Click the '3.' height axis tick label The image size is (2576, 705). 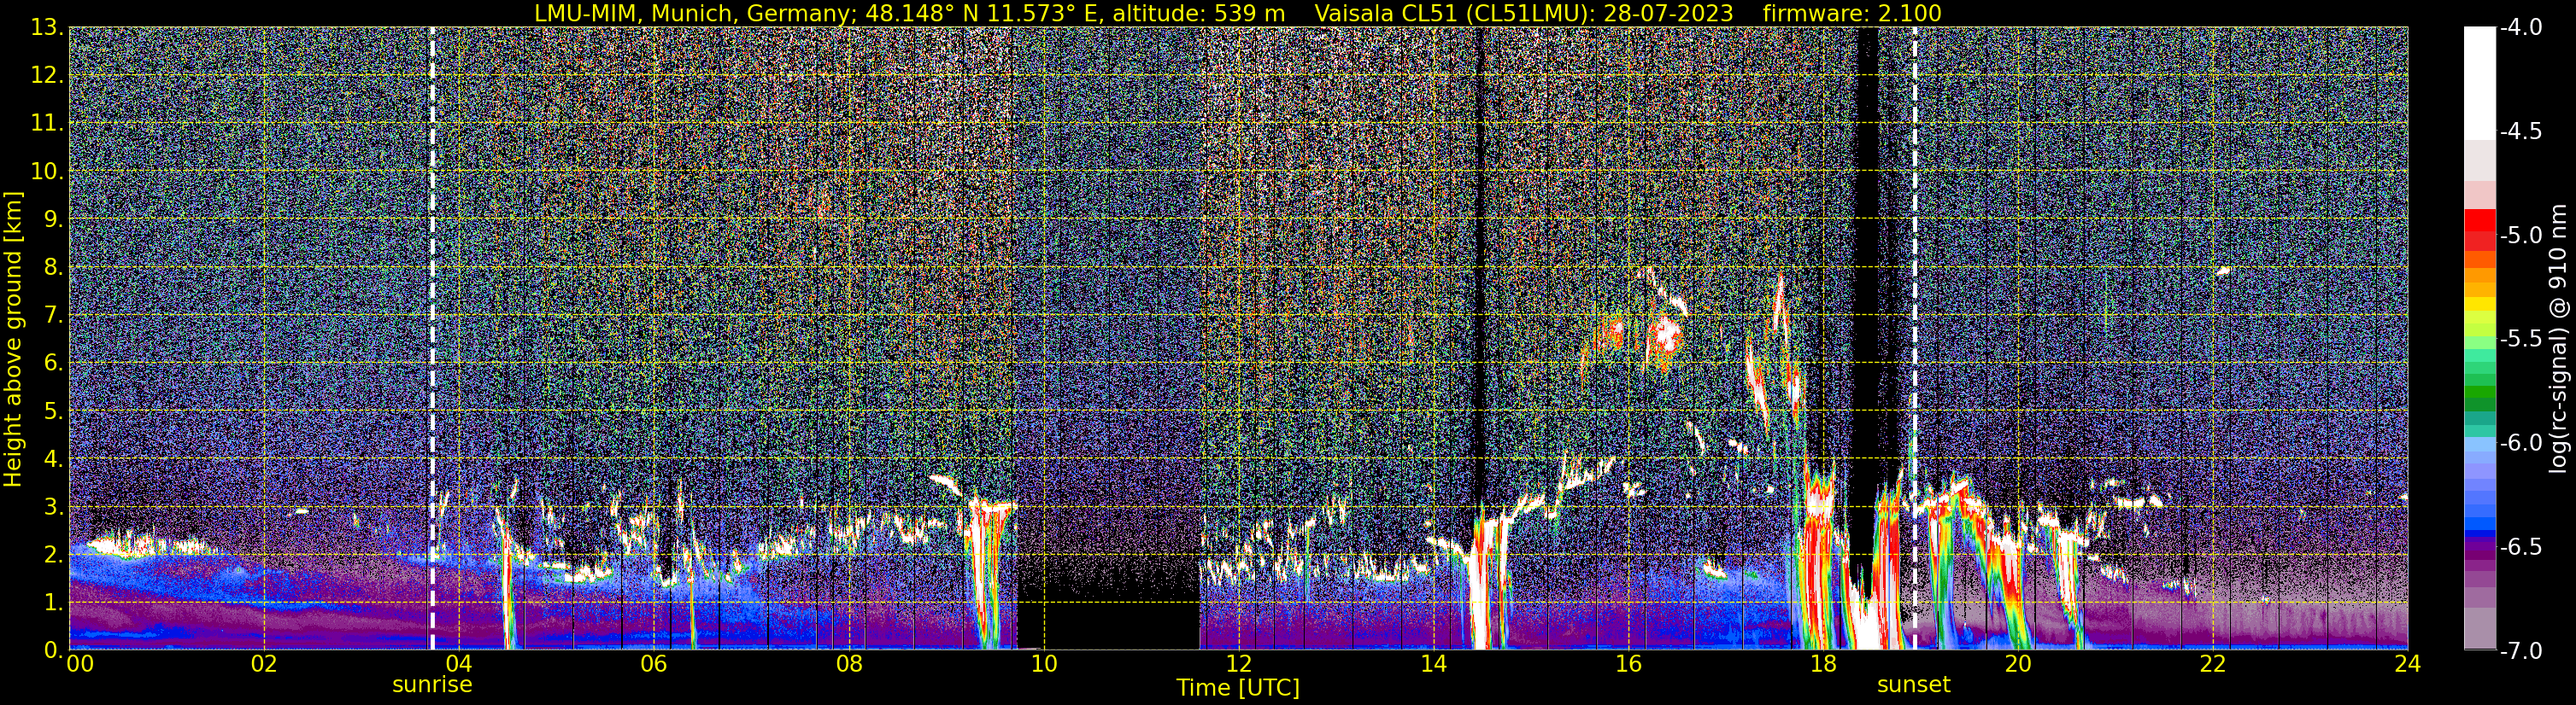tap(52, 507)
